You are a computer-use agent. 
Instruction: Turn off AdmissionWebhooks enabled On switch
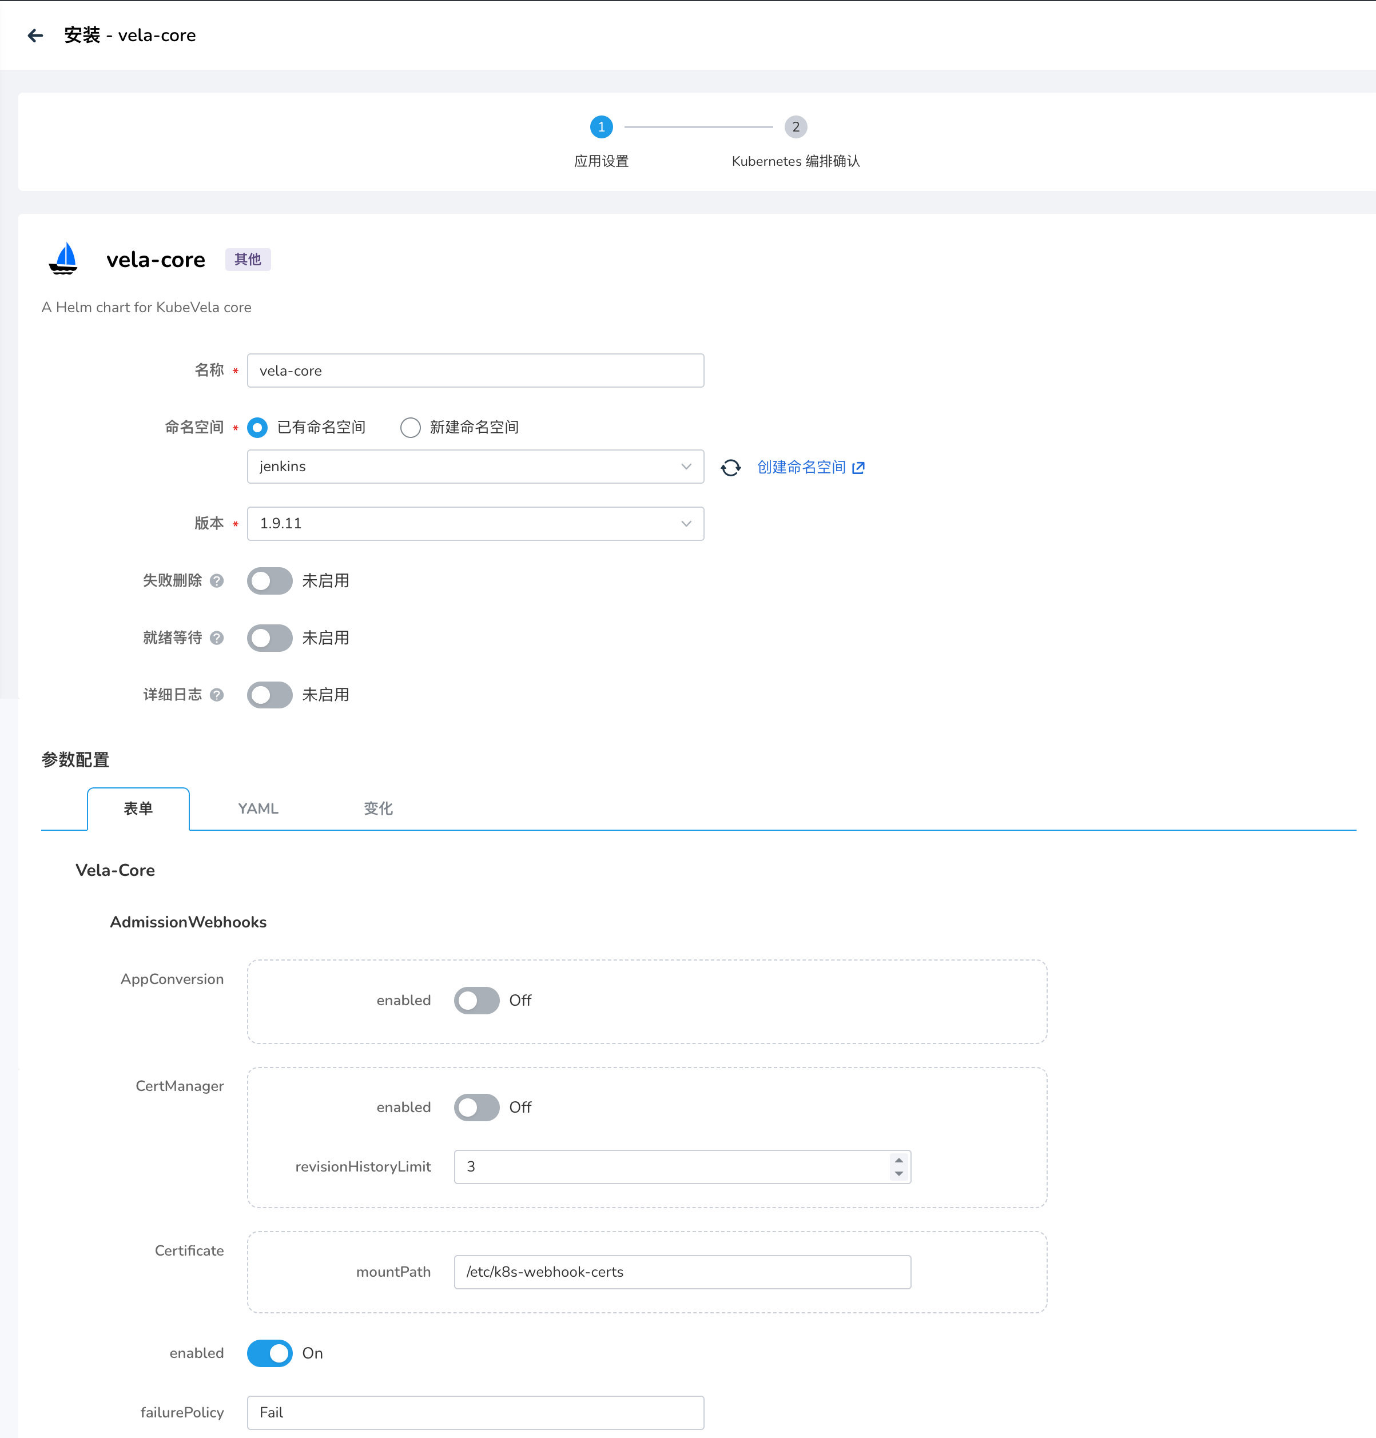click(269, 1353)
